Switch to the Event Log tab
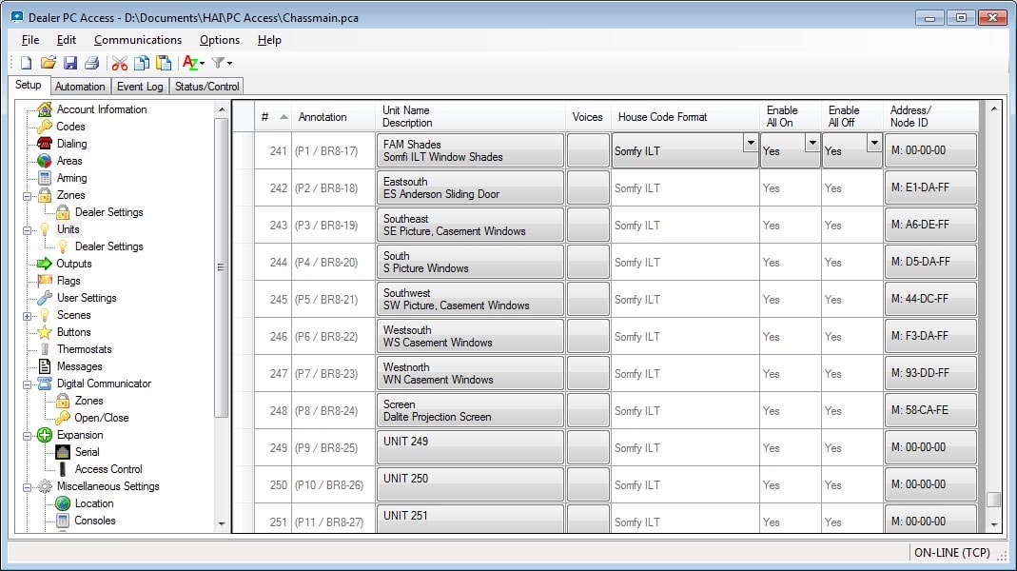The image size is (1017, 571). [140, 87]
